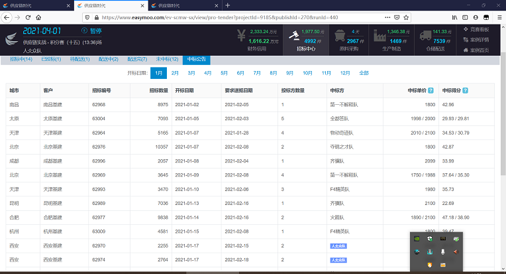Switch to the 招标中(14) tab
Image resolution: width=506 pixels, height=274 pixels.
[x=21, y=60]
